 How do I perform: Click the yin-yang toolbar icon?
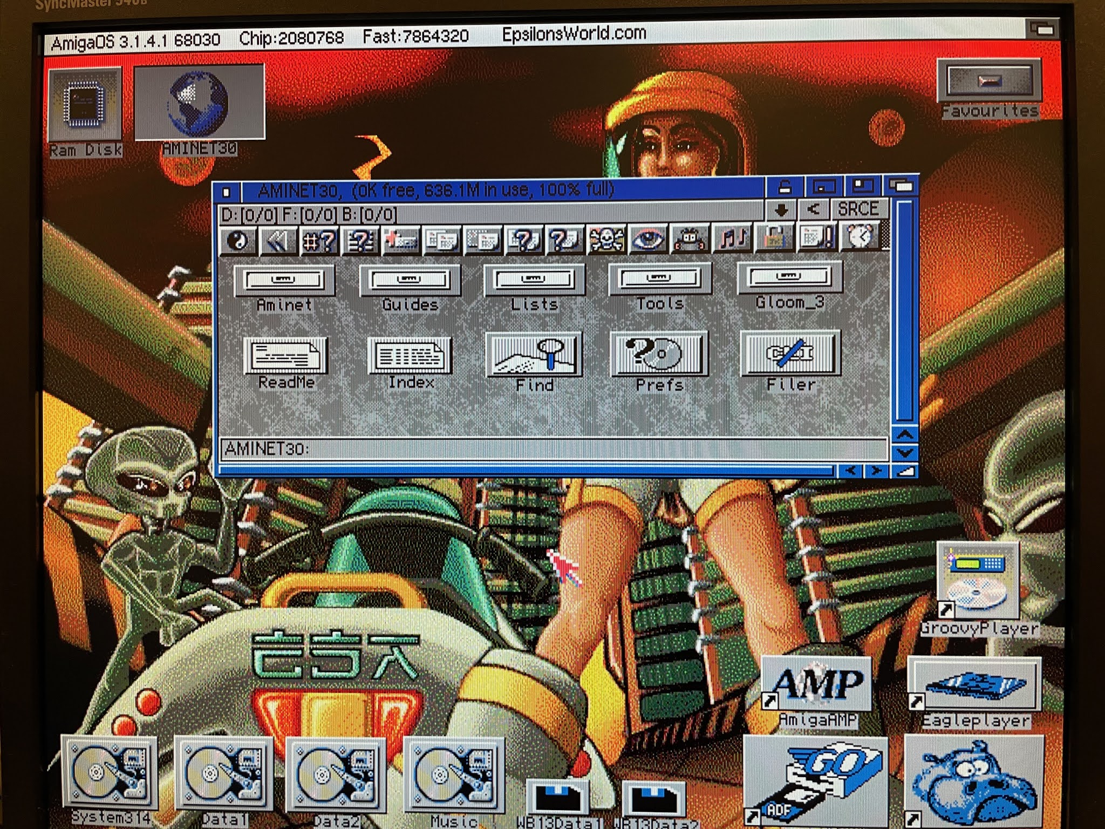pyautogui.click(x=238, y=240)
